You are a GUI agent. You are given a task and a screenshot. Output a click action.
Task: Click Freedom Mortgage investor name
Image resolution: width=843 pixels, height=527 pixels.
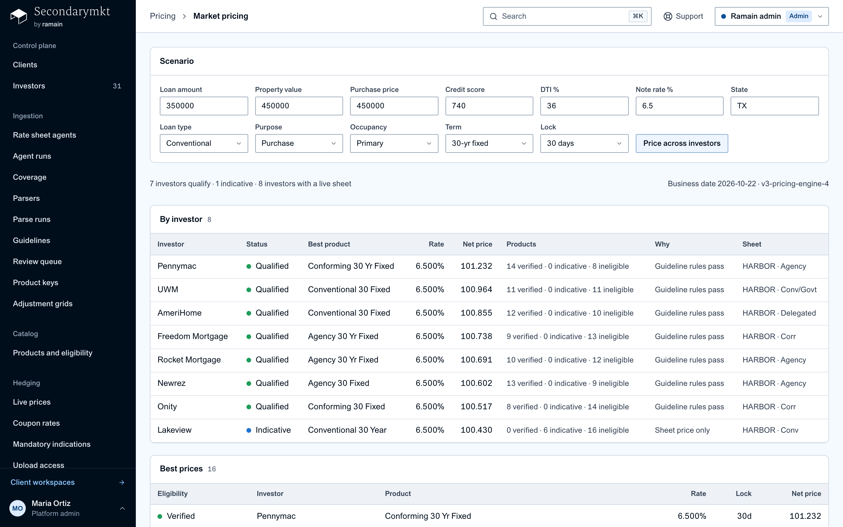coord(193,336)
